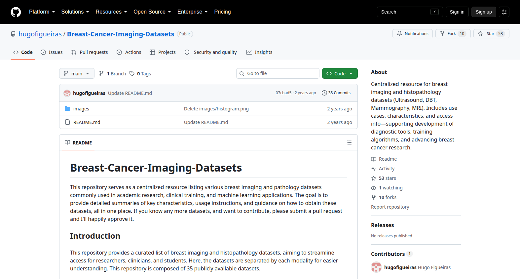520x279 pixels.
Task: Click the fork icon beside 10 forks
Action: point(374,197)
